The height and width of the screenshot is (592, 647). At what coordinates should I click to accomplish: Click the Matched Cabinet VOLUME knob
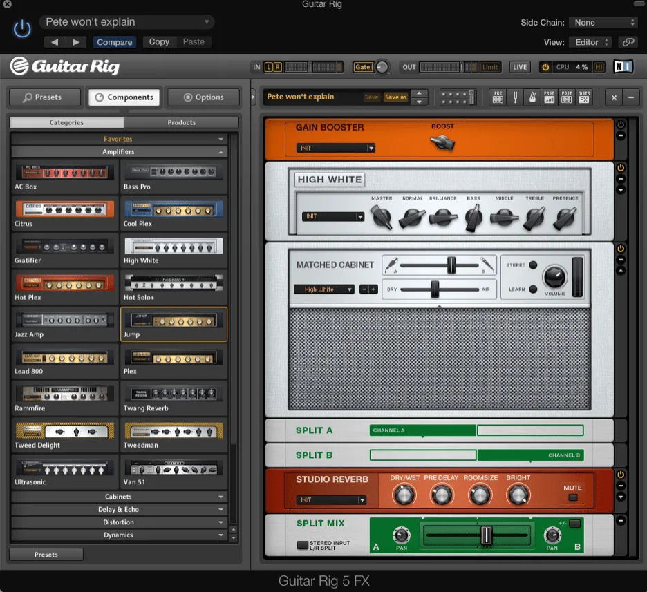point(554,277)
